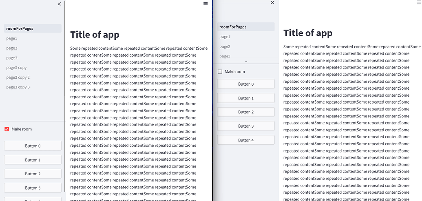This screenshot has width=422, height=201.
Task: Click Button 4 in right sidebar
Action: (246, 140)
